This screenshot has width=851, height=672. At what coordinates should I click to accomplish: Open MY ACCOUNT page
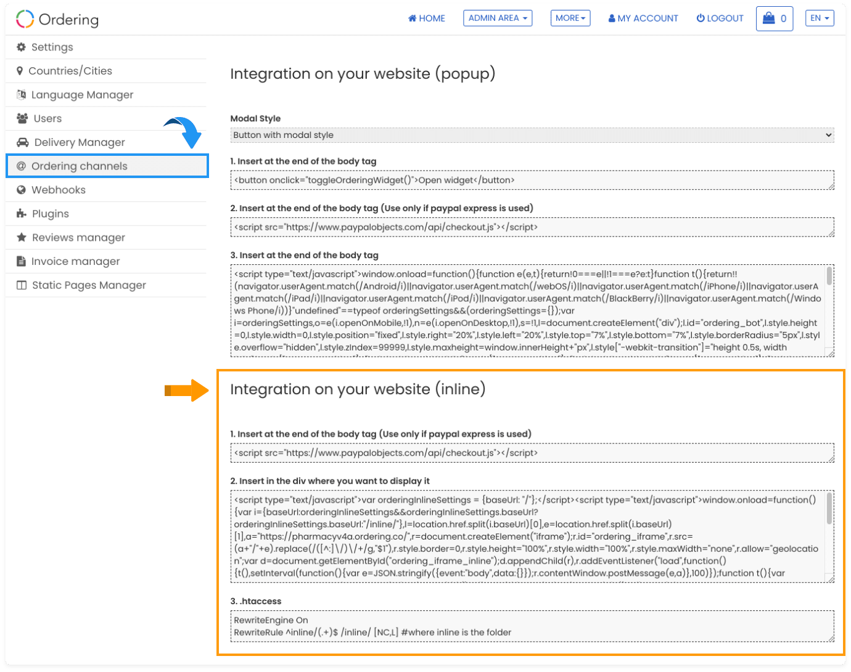pyautogui.click(x=643, y=18)
